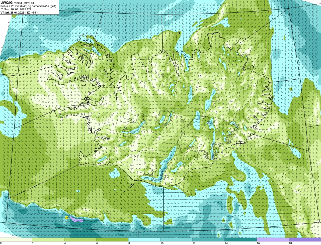
Task: Click the "hviður > 25 m/s (hvítt)" description line
Action: click(28, 6)
